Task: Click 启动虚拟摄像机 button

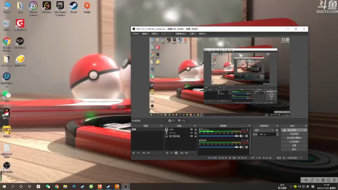Action: pyautogui.click(x=294, y=138)
